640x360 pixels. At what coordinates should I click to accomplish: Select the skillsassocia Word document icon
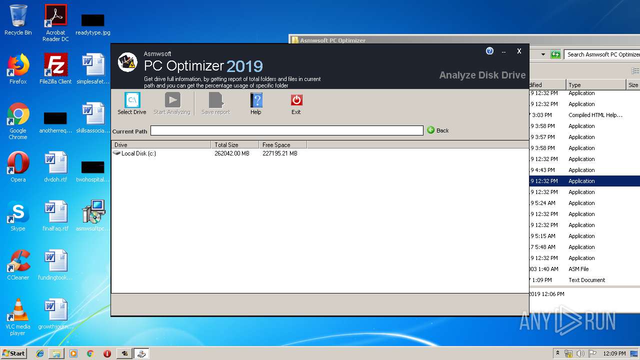93,118
